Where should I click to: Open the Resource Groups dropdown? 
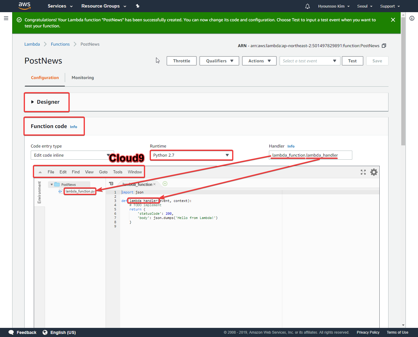point(104,6)
